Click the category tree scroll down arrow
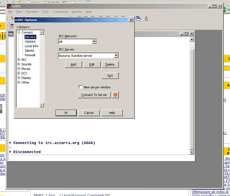Image resolution: width=230 pixels, height=196 pixels. [42, 105]
